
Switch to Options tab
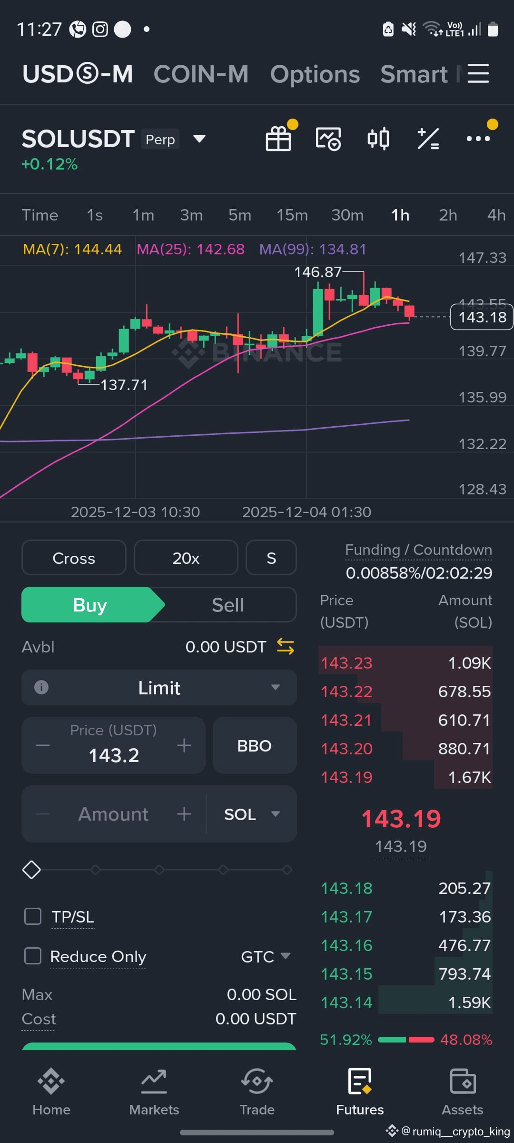315,74
